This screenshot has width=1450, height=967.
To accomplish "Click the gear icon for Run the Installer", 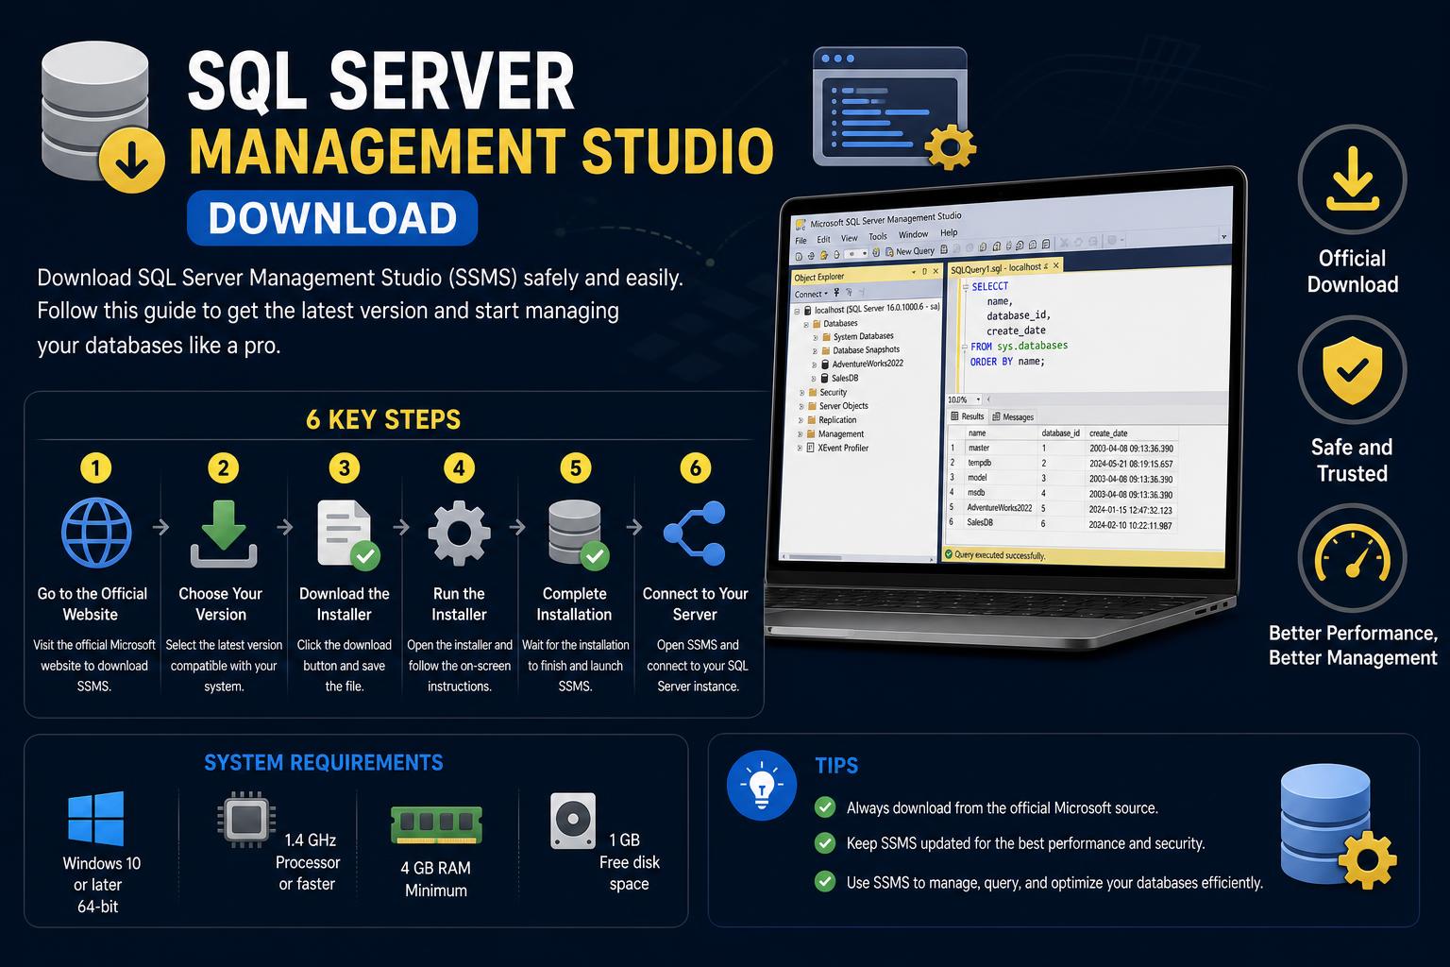I will 459,533.
